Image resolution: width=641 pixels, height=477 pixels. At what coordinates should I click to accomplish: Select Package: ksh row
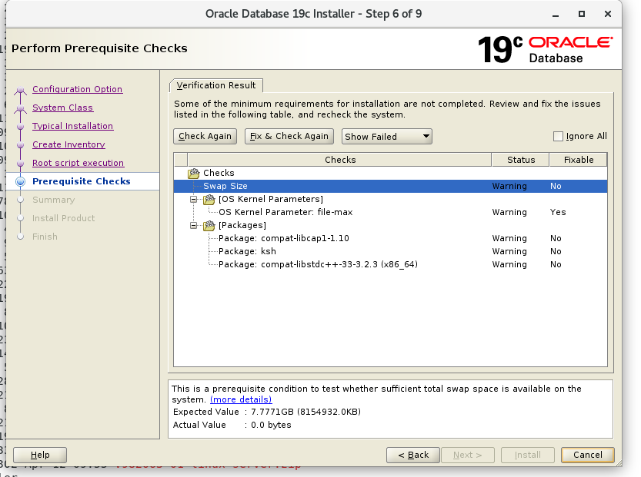390,251
